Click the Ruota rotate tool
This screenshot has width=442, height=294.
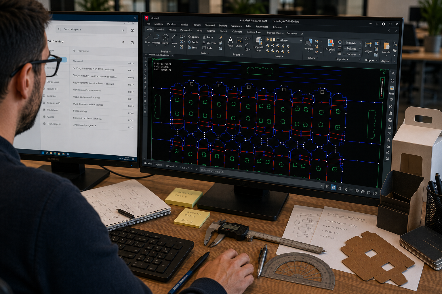[208, 37]
